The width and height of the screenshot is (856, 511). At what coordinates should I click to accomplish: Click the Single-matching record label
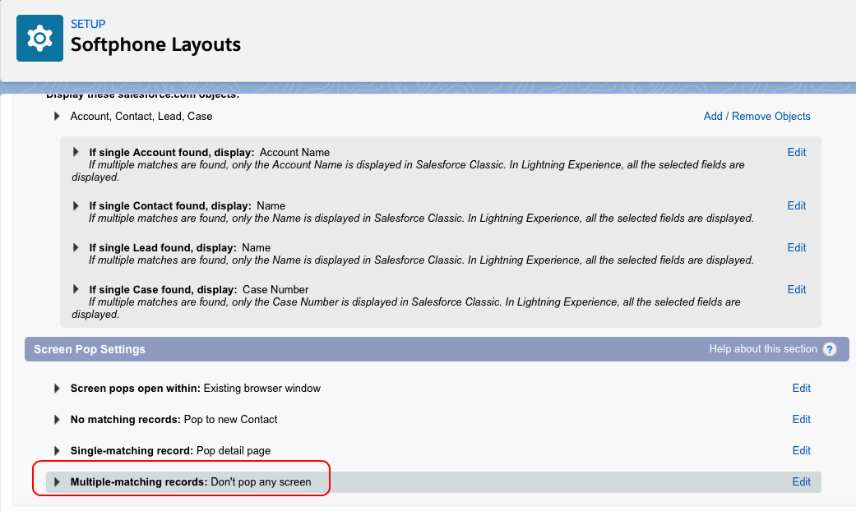tap(132, 450)
